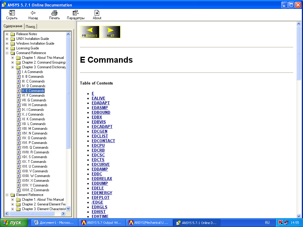
Task: Go to the NEXT page arrow button
Action: tap(111, 32)
